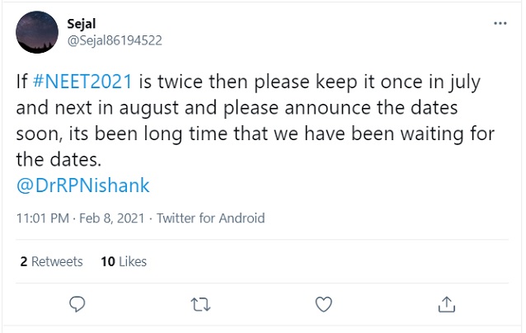Open the Sejal display name profile link
Screen dimensions: 526x333
tap(81, 24)
